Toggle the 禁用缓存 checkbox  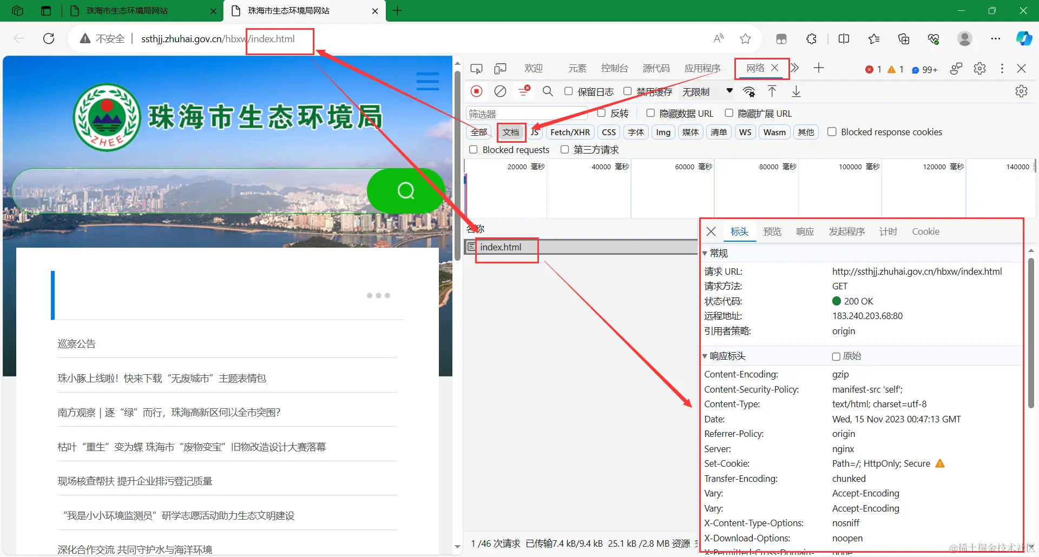[x=628, y=91]
